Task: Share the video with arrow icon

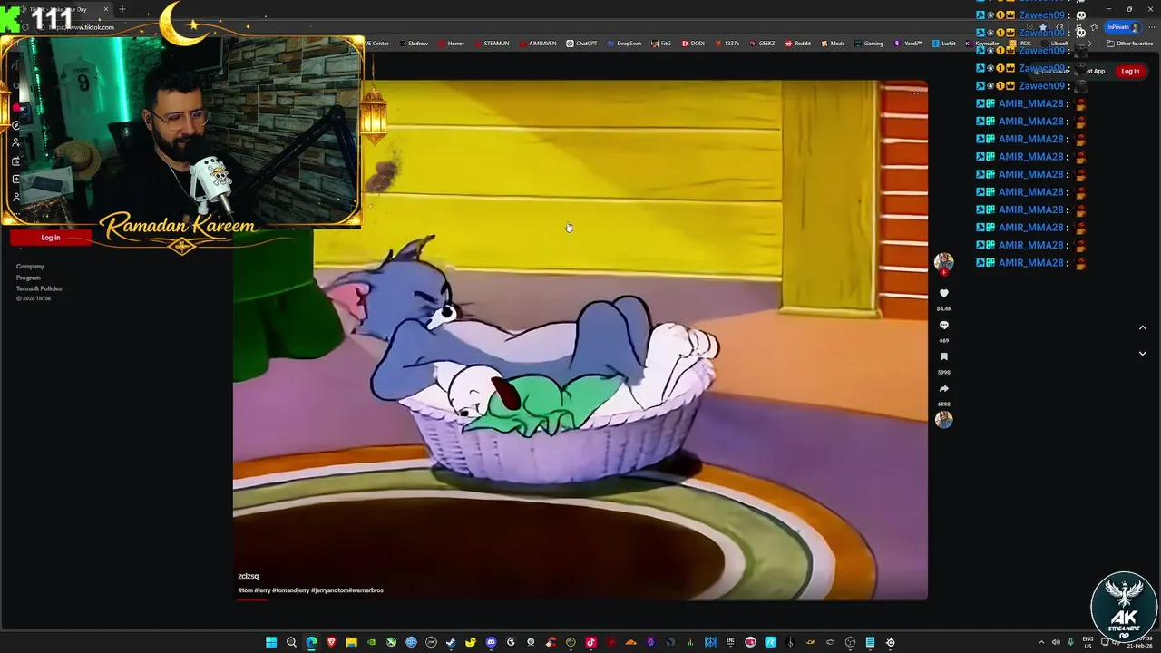Action: 944,388
